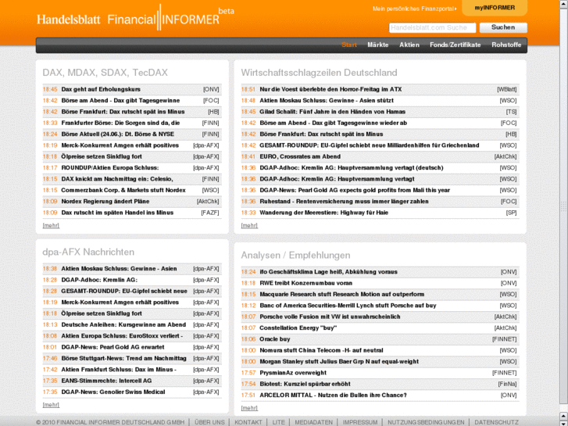Open Nomura stuft China Telecom auf neutral
Image resolution: width=568 pixels, height=426 pixels.
(x=321, y=351)
